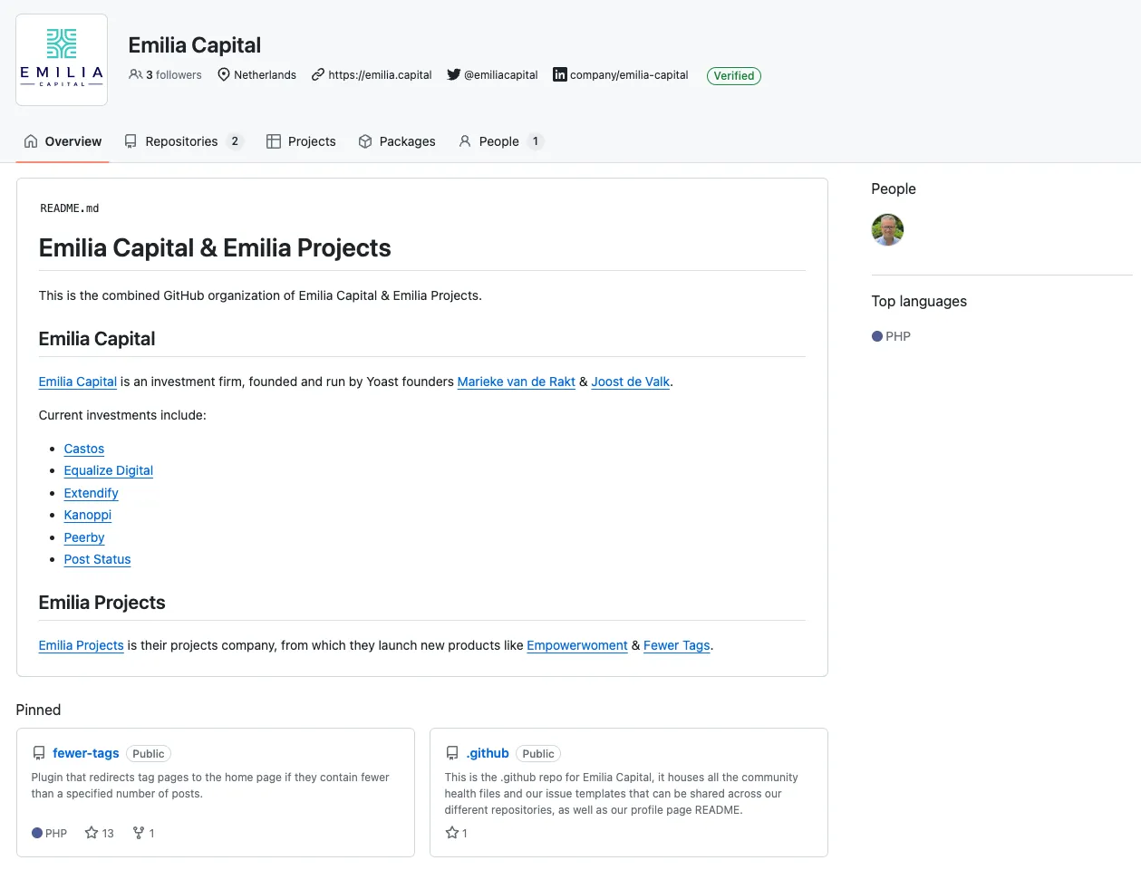Open the Castos investment link
The width and height of the screenshot is (1141, 870).
(x=83, y=449)
